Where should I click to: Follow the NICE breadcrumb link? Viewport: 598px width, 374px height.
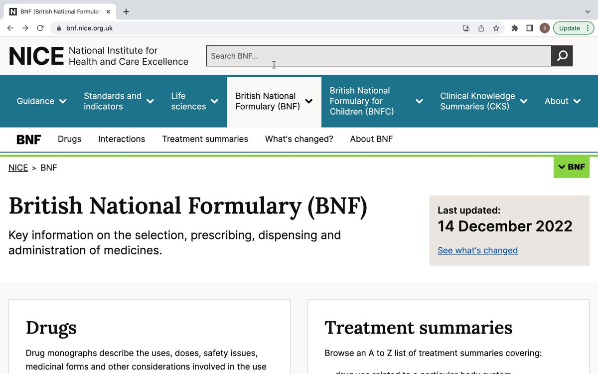[x=18, y=168]
